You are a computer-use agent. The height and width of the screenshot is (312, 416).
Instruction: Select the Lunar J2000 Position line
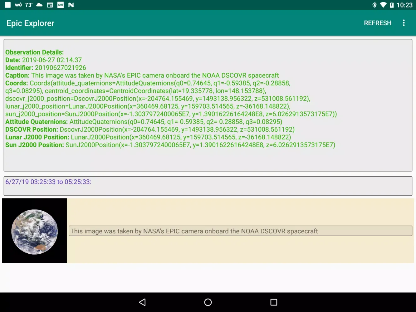tap(148, 137)
